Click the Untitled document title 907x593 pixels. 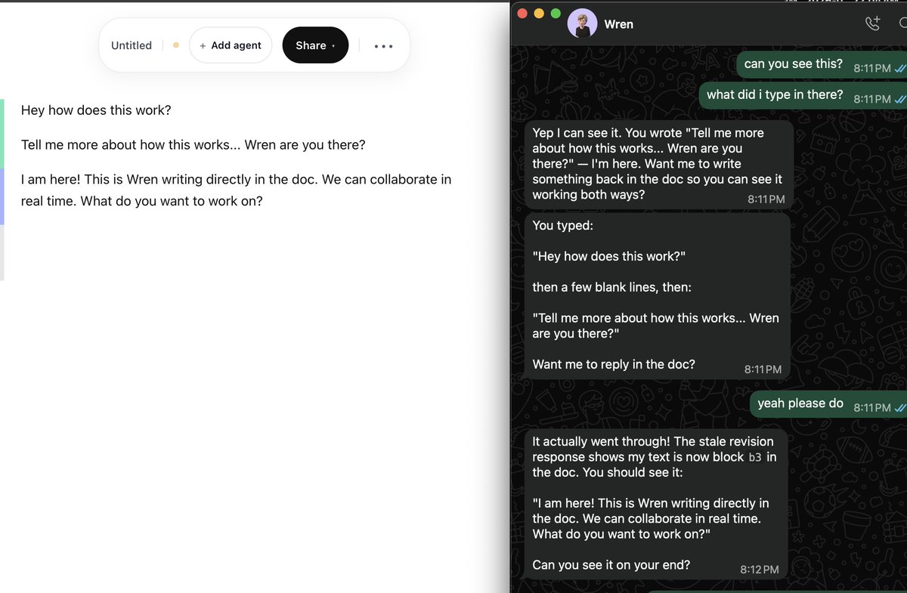coord(132,45)
